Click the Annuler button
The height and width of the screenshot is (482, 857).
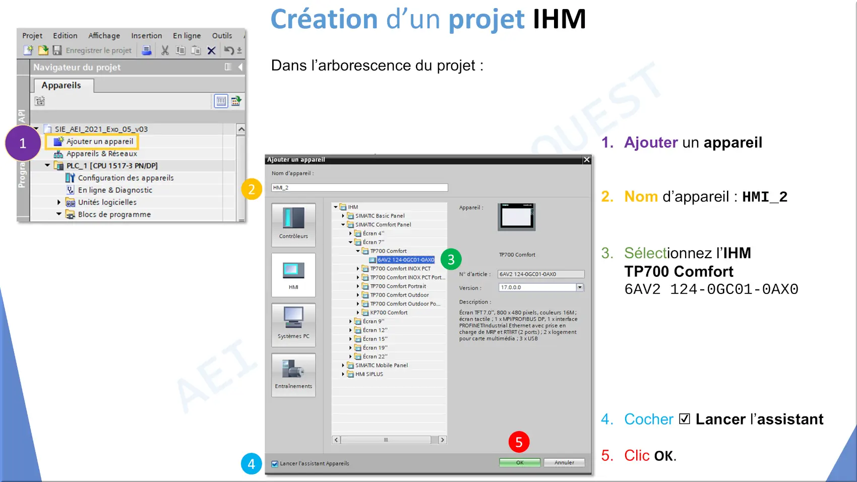tap(564, 462)
